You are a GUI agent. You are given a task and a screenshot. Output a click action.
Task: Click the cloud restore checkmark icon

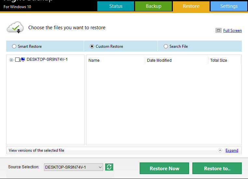15,28
